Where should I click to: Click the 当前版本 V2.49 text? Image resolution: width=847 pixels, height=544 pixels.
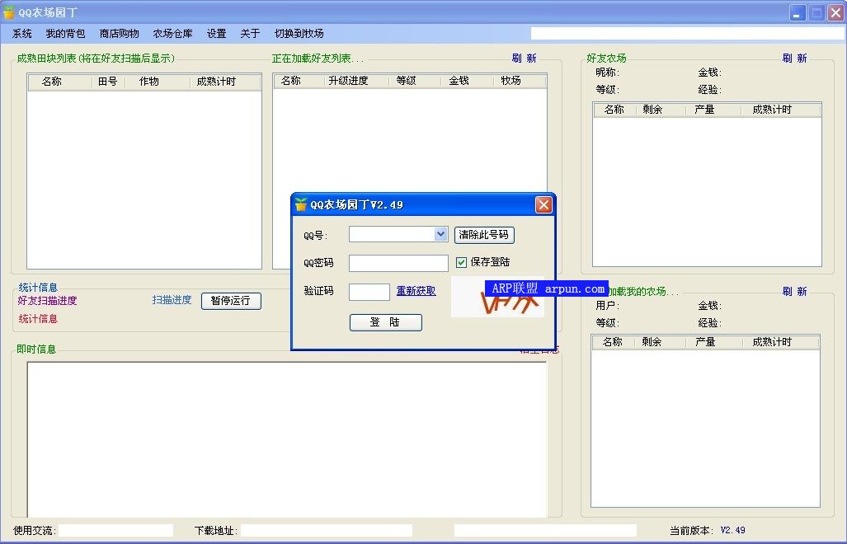click(x=708, y=531)
